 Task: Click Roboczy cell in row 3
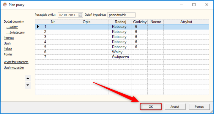120,37
